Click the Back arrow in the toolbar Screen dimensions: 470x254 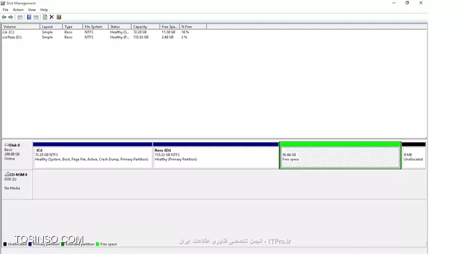coord(4,17)
